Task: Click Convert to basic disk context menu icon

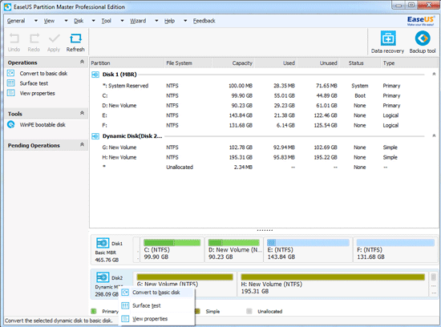Action: tap(125, 293)
